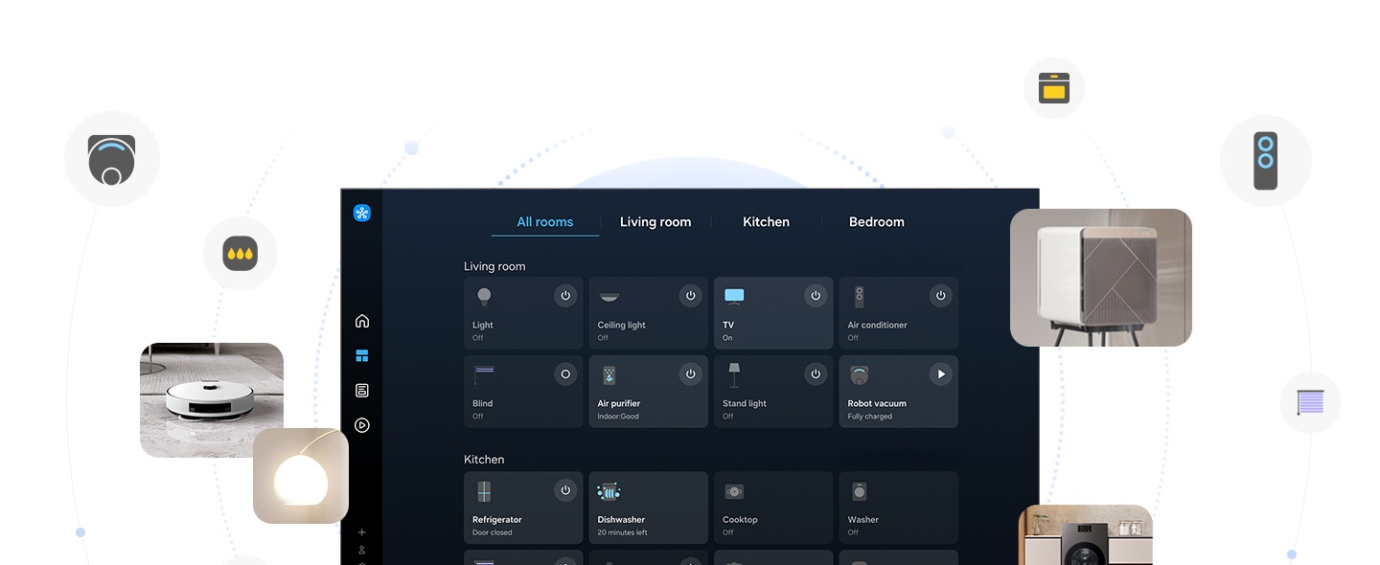Viewport: 1380px width, 565px height.
Task: Click the floating robot vacuum icon
Action: [x=112, y=159]
